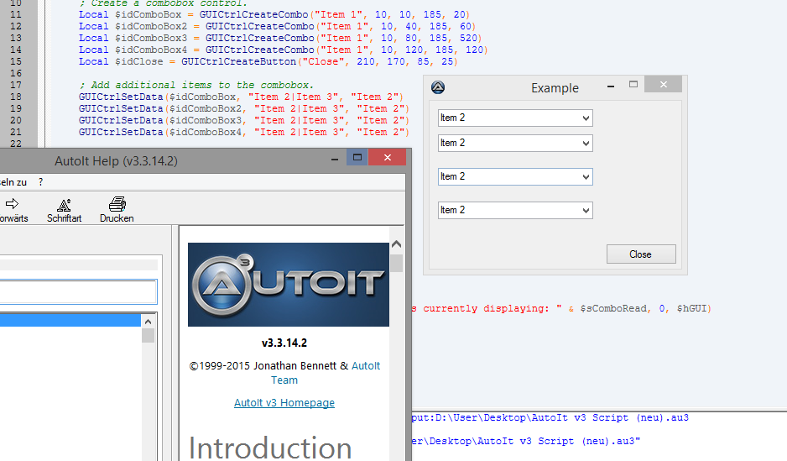787x461 pixels.
Task: Click the AutoIt logo banner image
Action: [x=288, y=284]
